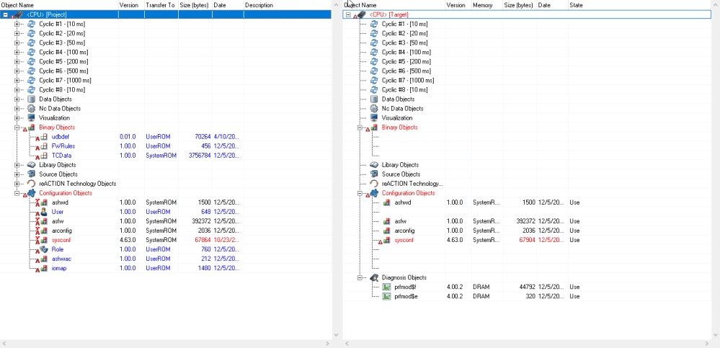
Task: Click the Transfer To column header
Action: pyautogui.click(x=161, y=5)
